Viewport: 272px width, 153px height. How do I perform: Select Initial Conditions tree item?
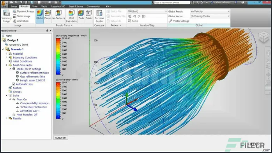click(x=22, y=61)
